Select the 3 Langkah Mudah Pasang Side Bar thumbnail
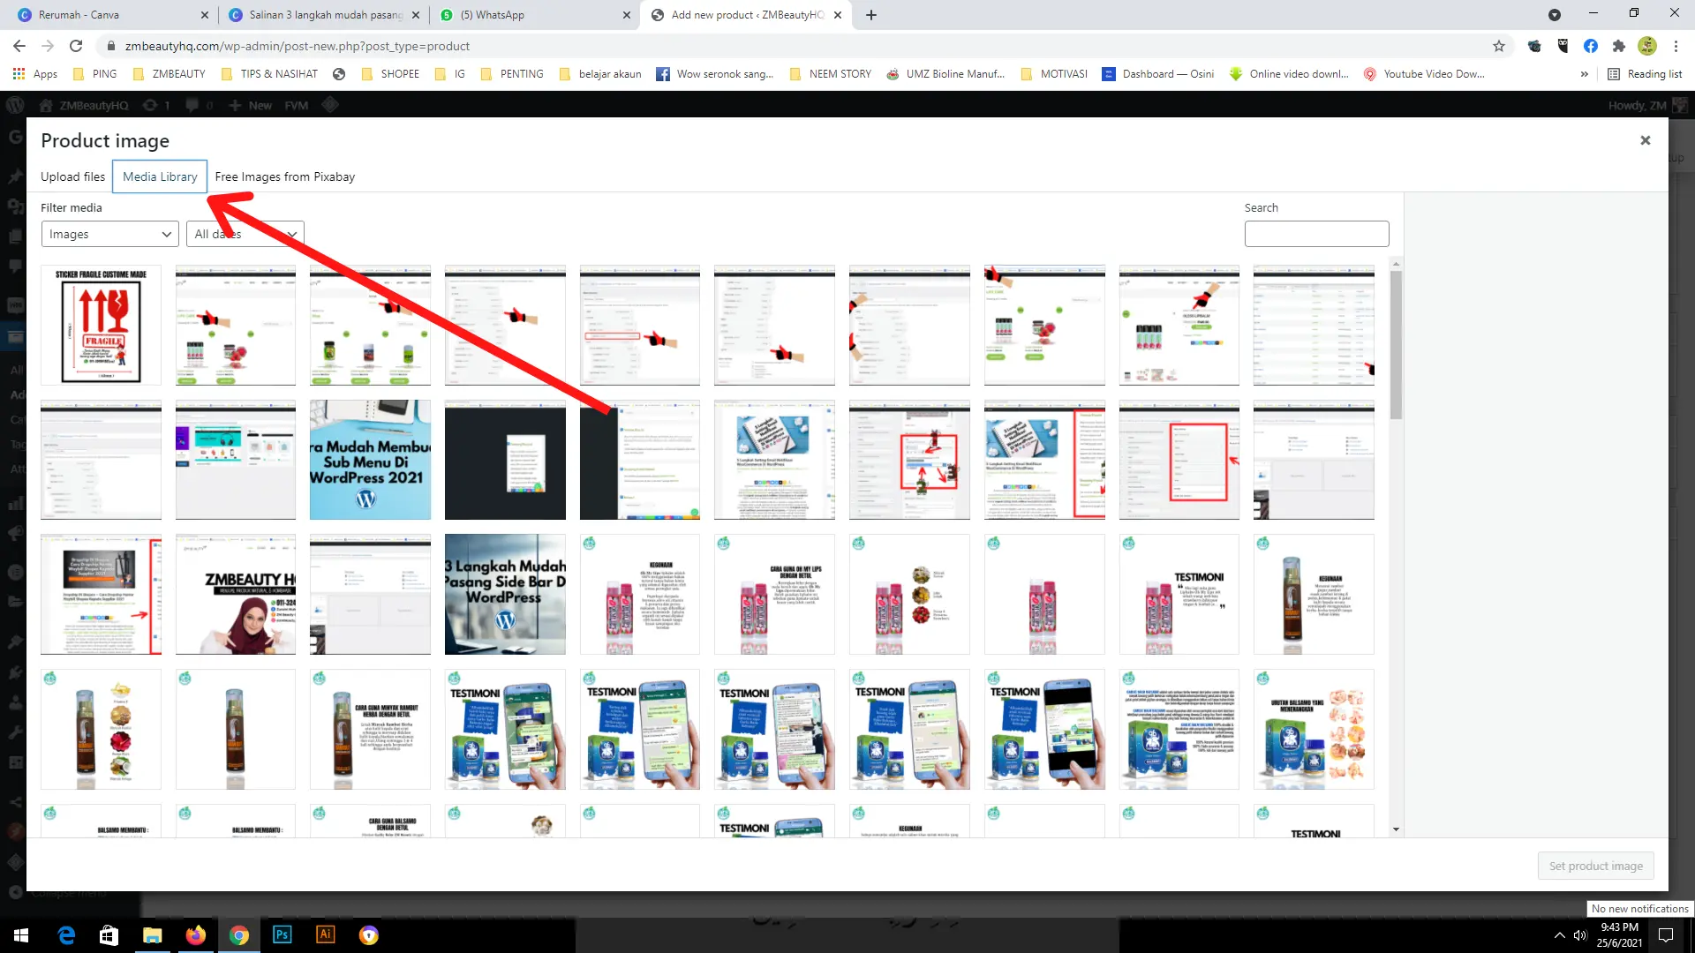Image resolution: width=1695 pixels, height=953 pixels. pos(505,594)
